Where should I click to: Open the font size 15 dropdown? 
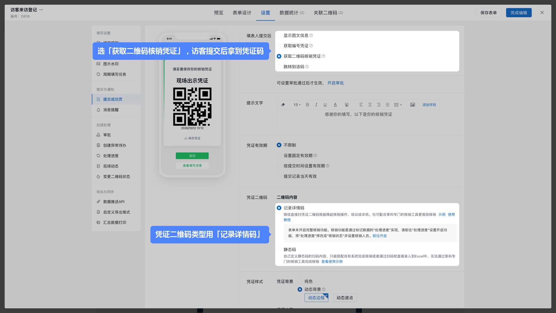(x=297, y=105)
